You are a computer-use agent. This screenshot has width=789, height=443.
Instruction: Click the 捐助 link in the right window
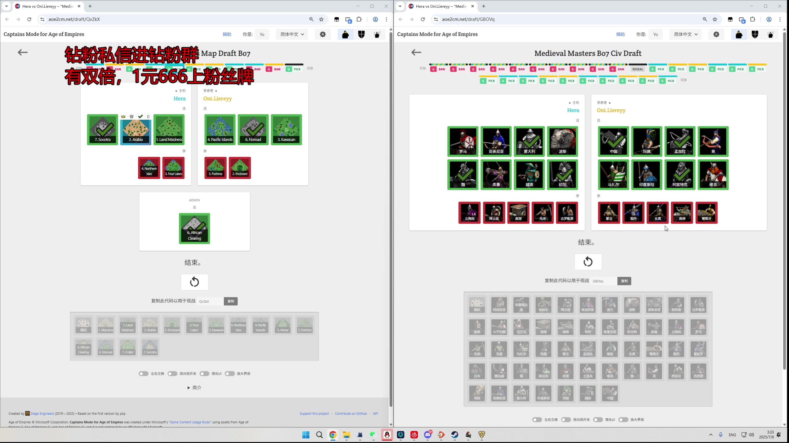620,34
